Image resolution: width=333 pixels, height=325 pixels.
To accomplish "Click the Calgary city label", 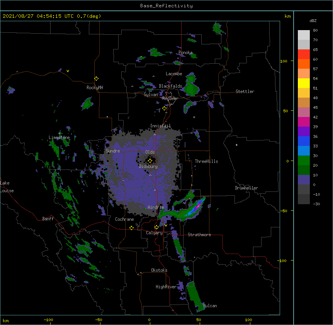I will pos(154,233).
